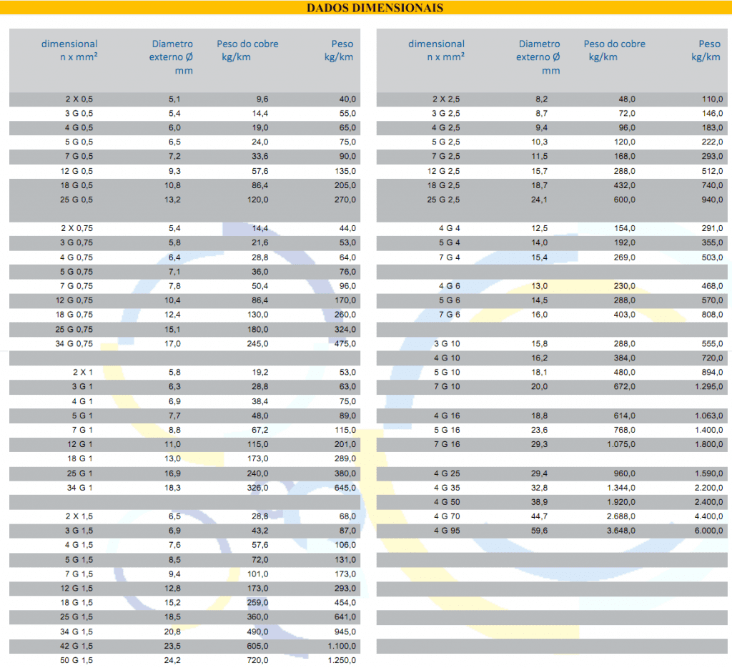The width and height of the screenshot is (732, 668).
Task: Select the copper weight '1.344,0'
Action: 621,488
